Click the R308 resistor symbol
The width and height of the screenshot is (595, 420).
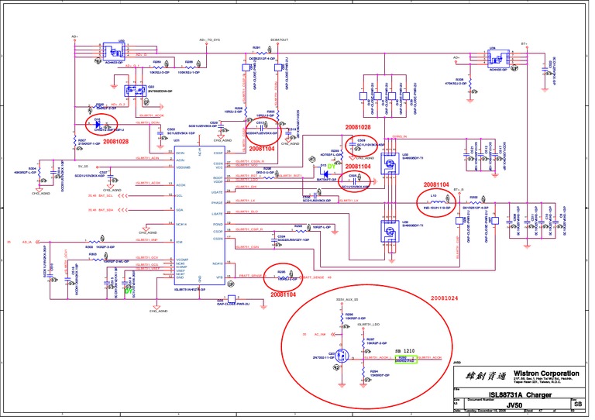[470, 82]
